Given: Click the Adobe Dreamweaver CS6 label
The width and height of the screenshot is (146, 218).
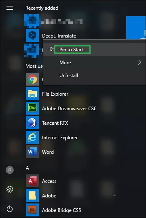Looking at the screenshot, I should point(69,109).
